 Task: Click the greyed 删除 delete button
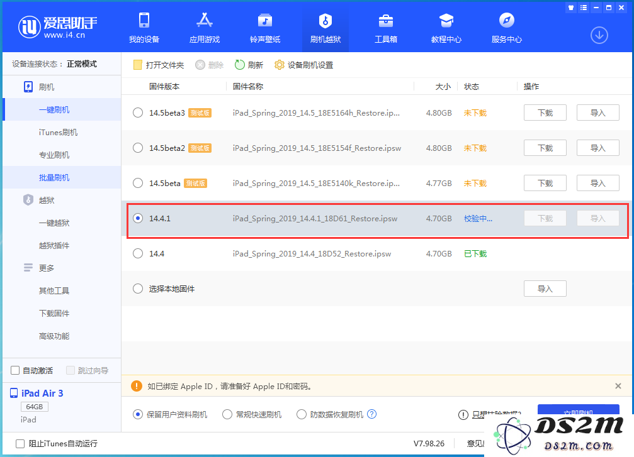tap(210, 65)
